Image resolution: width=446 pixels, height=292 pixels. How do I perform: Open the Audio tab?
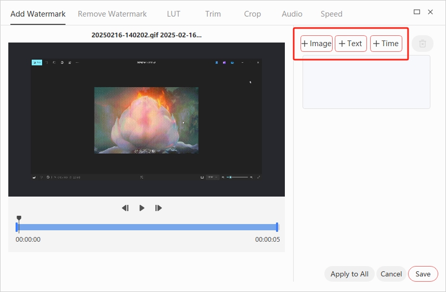292,14
